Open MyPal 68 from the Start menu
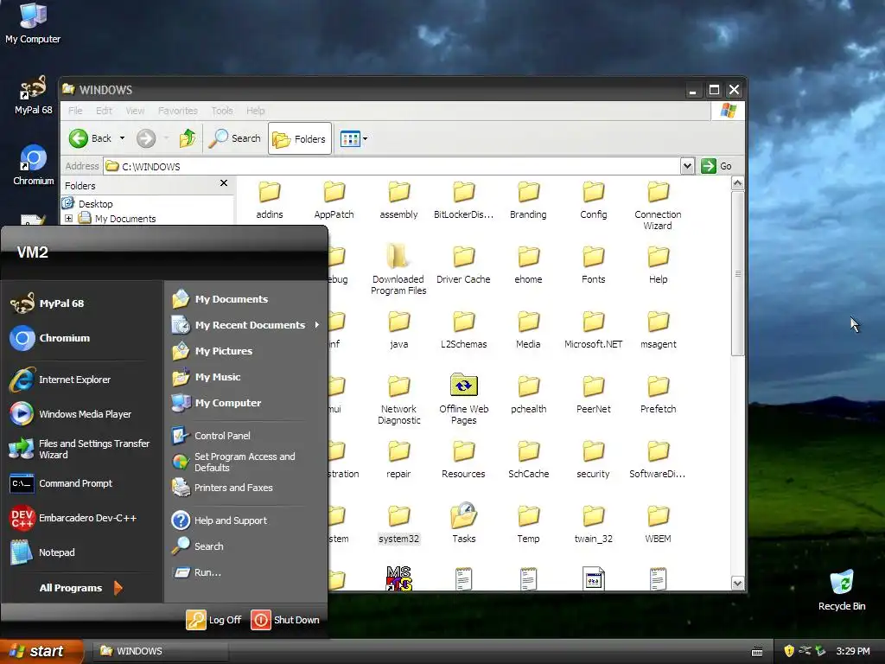885x664 pixels. (x=48, y=303)
